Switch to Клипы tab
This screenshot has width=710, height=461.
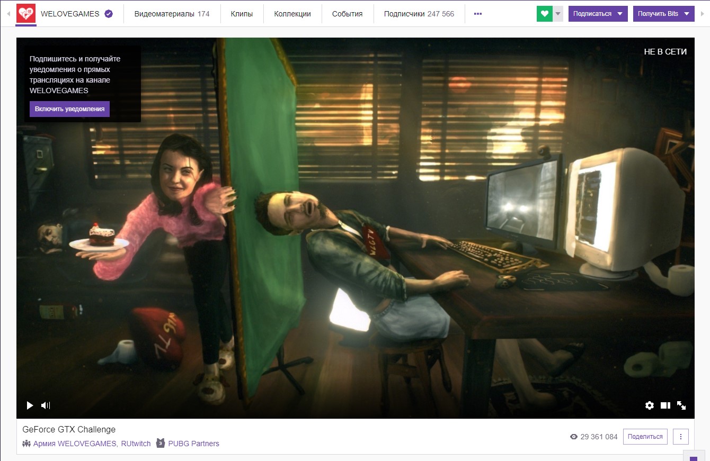coord(242,14)
